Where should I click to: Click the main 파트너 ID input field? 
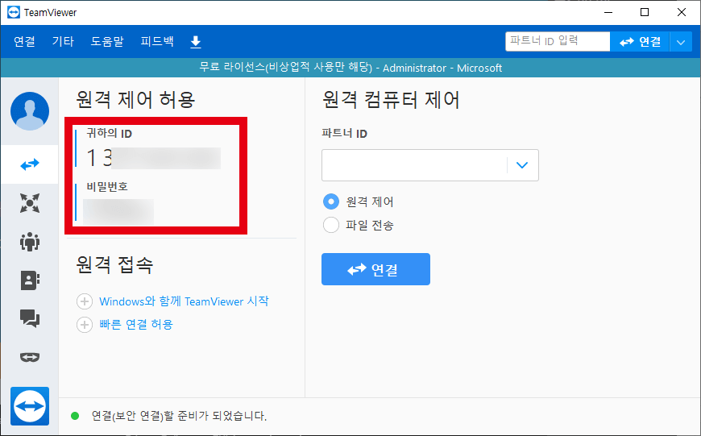[414, 165]
